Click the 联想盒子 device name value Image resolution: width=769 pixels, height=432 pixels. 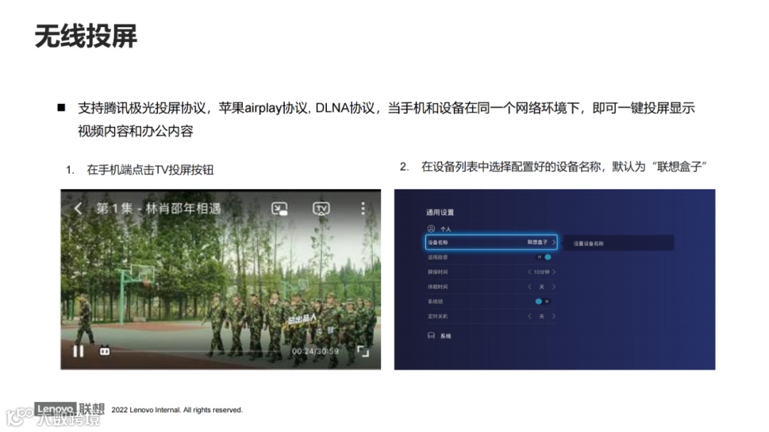tap(538, 242)
